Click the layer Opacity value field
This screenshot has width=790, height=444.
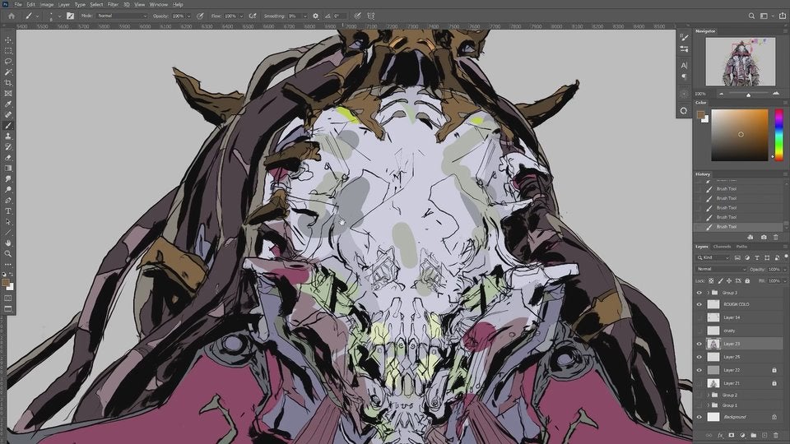pyautogui.click(x=774, y=270)
